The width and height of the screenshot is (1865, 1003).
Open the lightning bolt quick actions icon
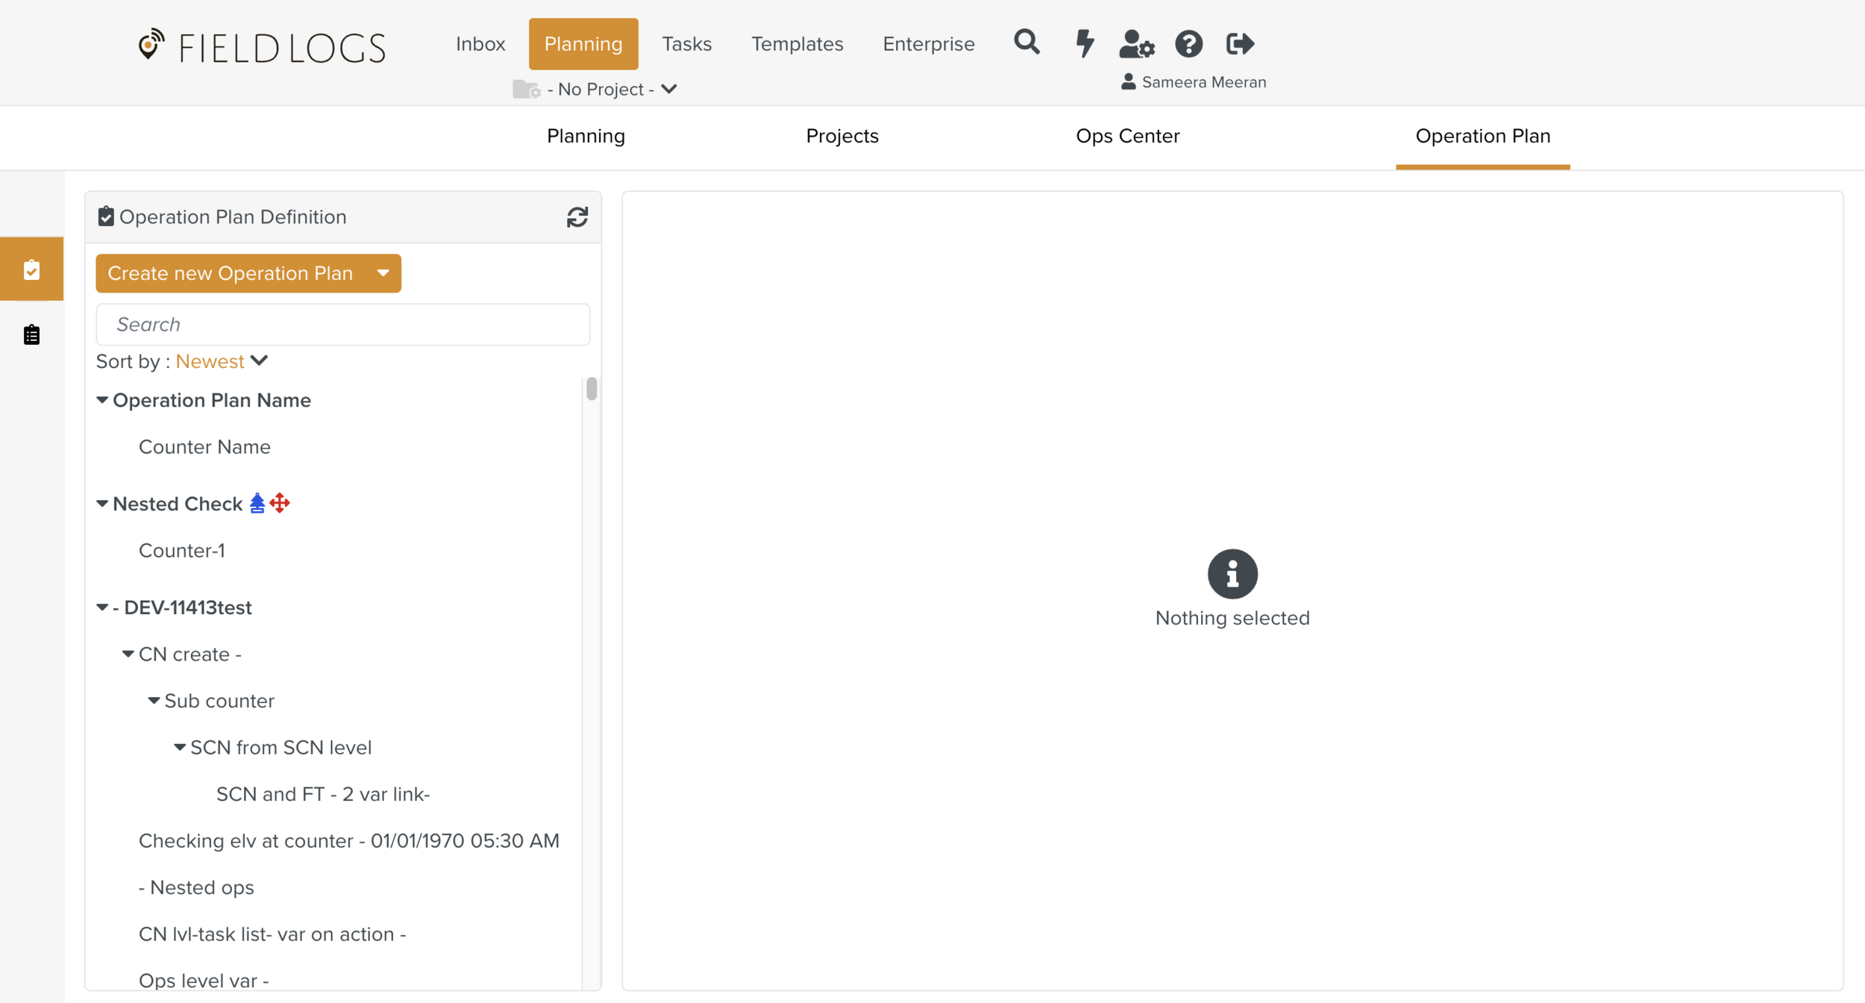click(1085, 43)
